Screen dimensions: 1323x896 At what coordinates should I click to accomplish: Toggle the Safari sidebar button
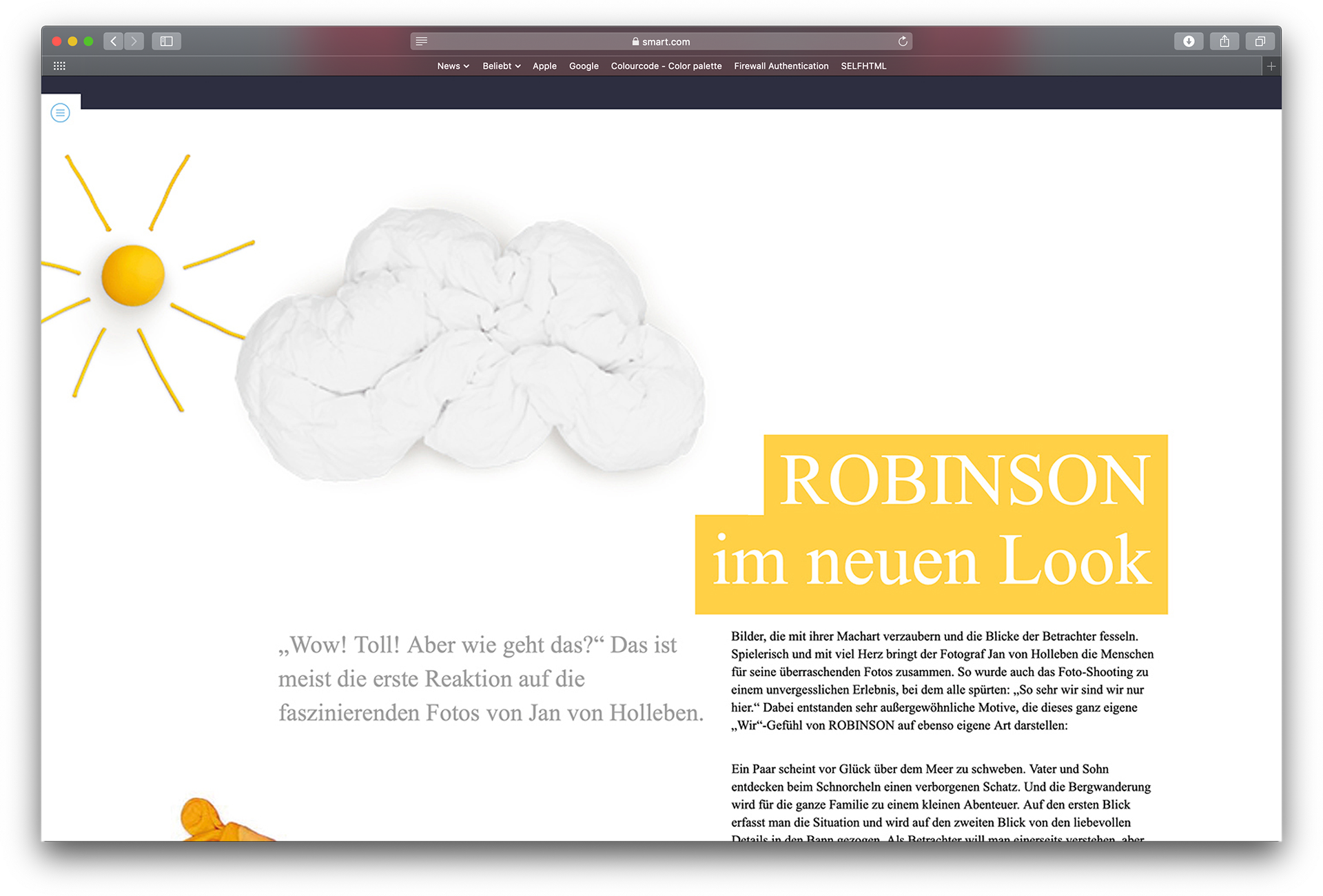166,41
